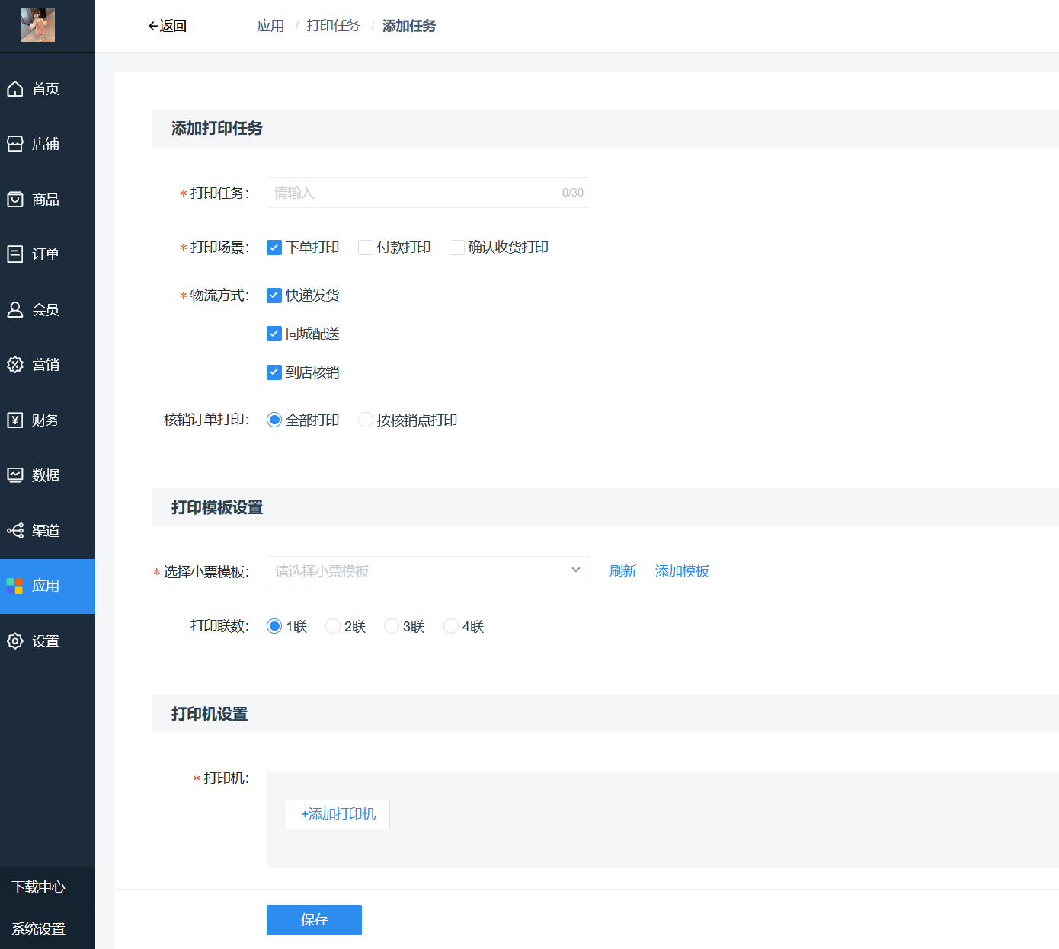
Task: Click the home icon in sidebar
Action: pos(15,89)
